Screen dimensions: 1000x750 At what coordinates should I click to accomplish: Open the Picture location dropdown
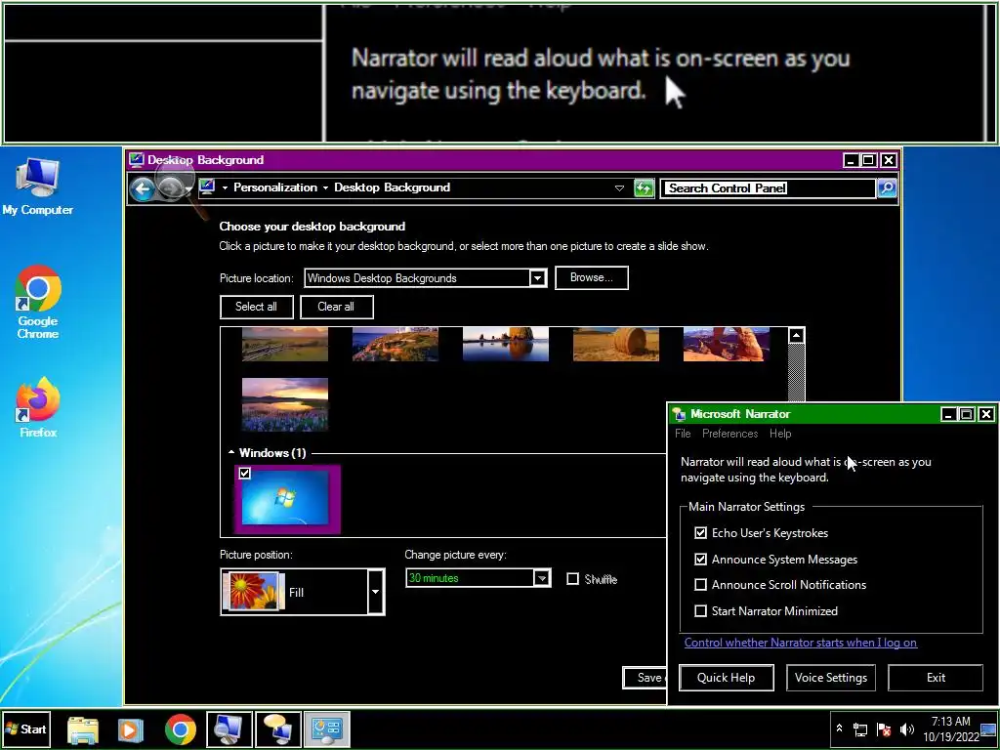tap(538, 278)
